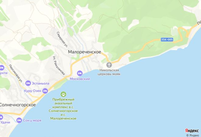Viewport: 201px width, 137px height.
Task: Click the Московский hotel bed icon
Action: (x=80, y=73)
